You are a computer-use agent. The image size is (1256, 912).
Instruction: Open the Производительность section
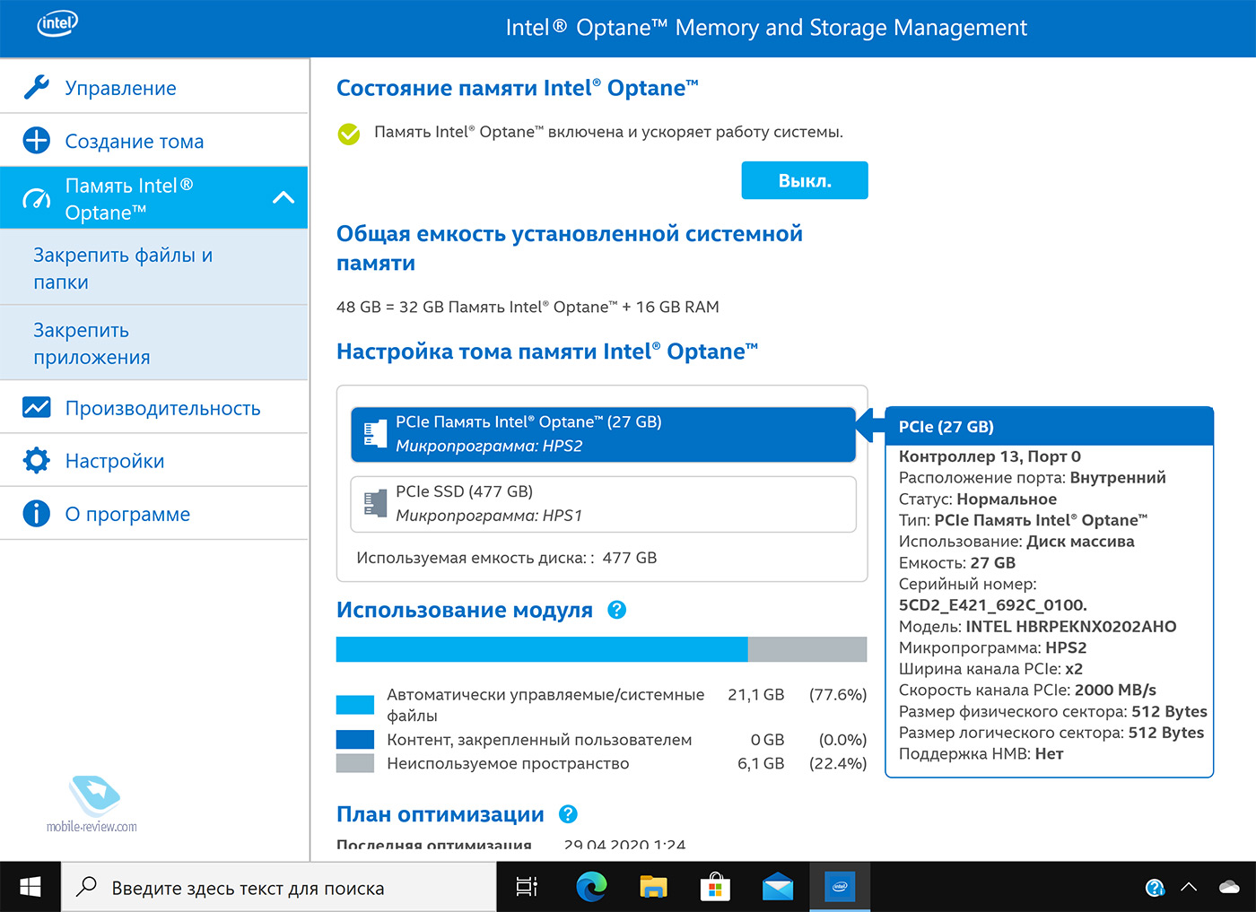[x=154, y=407]
